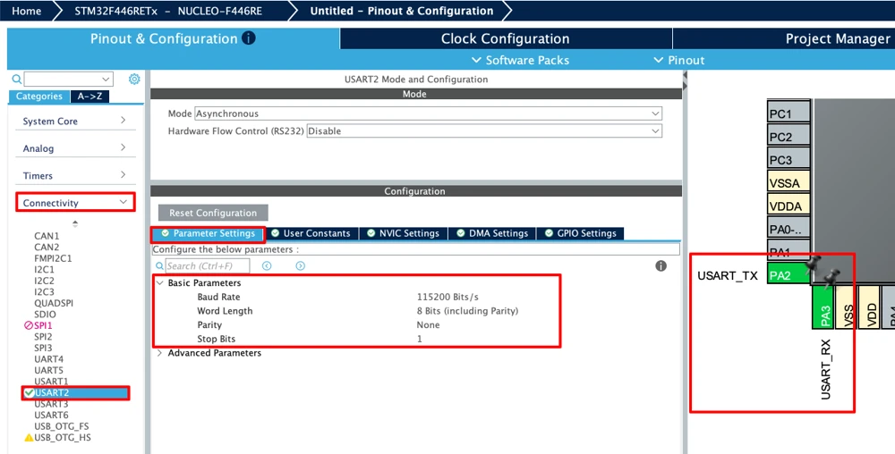
Task: Click the pushpin on pin PA3
Action: [x=832, y=276]
